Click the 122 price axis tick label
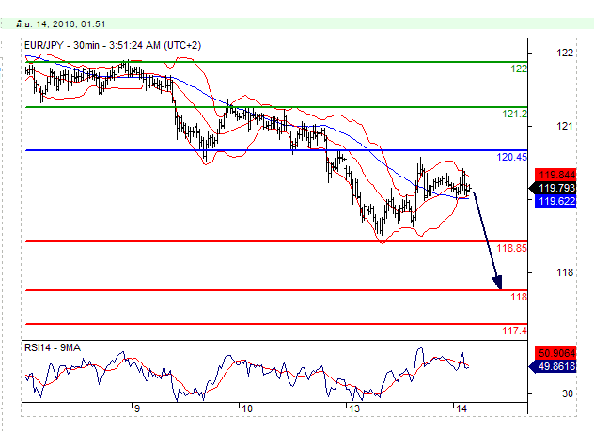The height and width of the screenshot is (431, 594). (565, 53)
